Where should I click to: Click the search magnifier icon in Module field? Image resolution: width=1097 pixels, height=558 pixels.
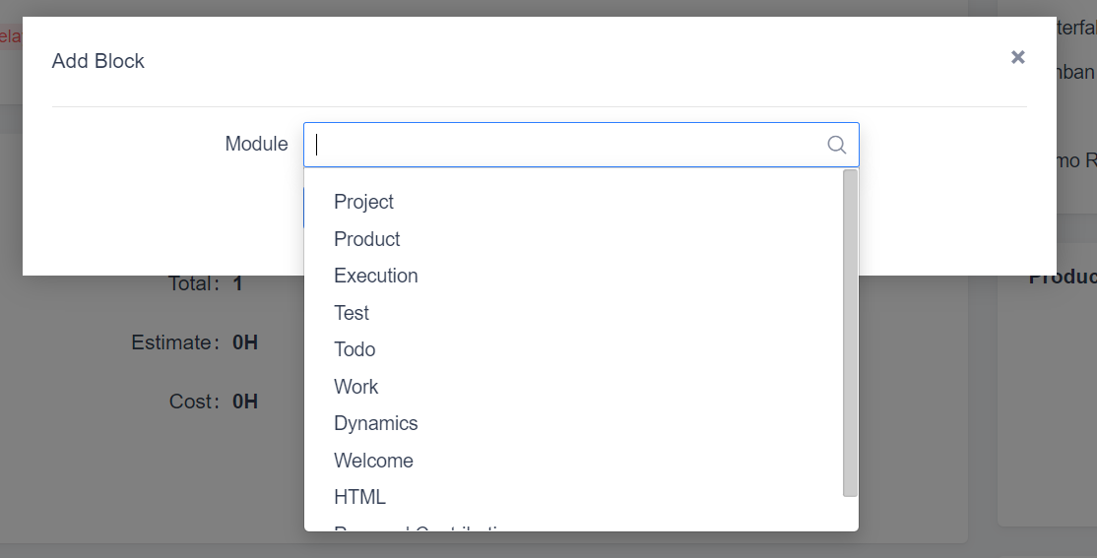click(837, 145)
